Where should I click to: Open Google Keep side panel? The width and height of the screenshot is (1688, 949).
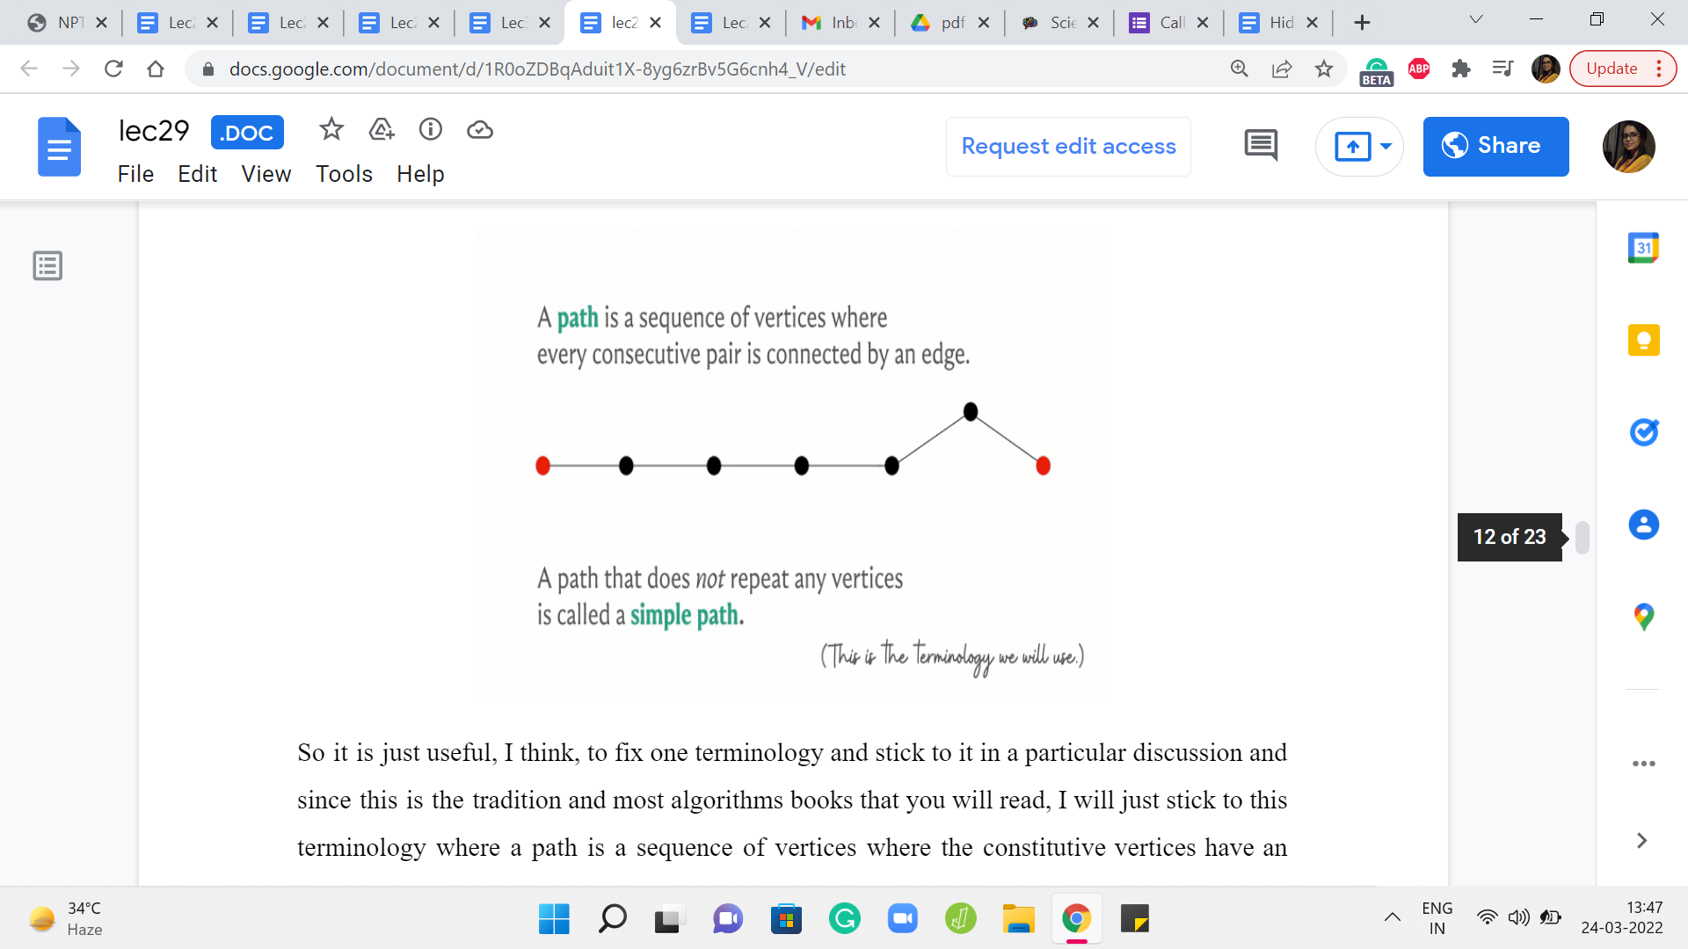(x=1642, y=340)
